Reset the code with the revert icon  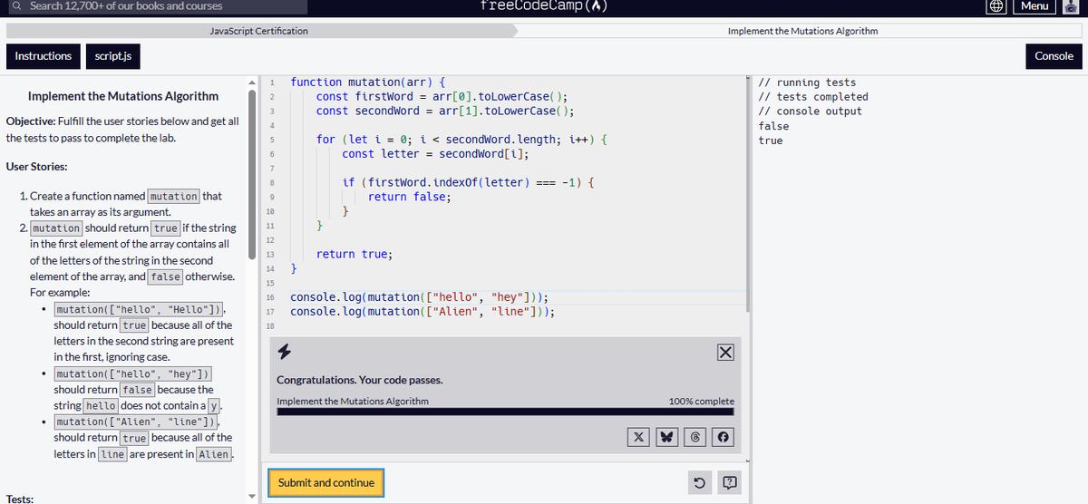(700, 483)
